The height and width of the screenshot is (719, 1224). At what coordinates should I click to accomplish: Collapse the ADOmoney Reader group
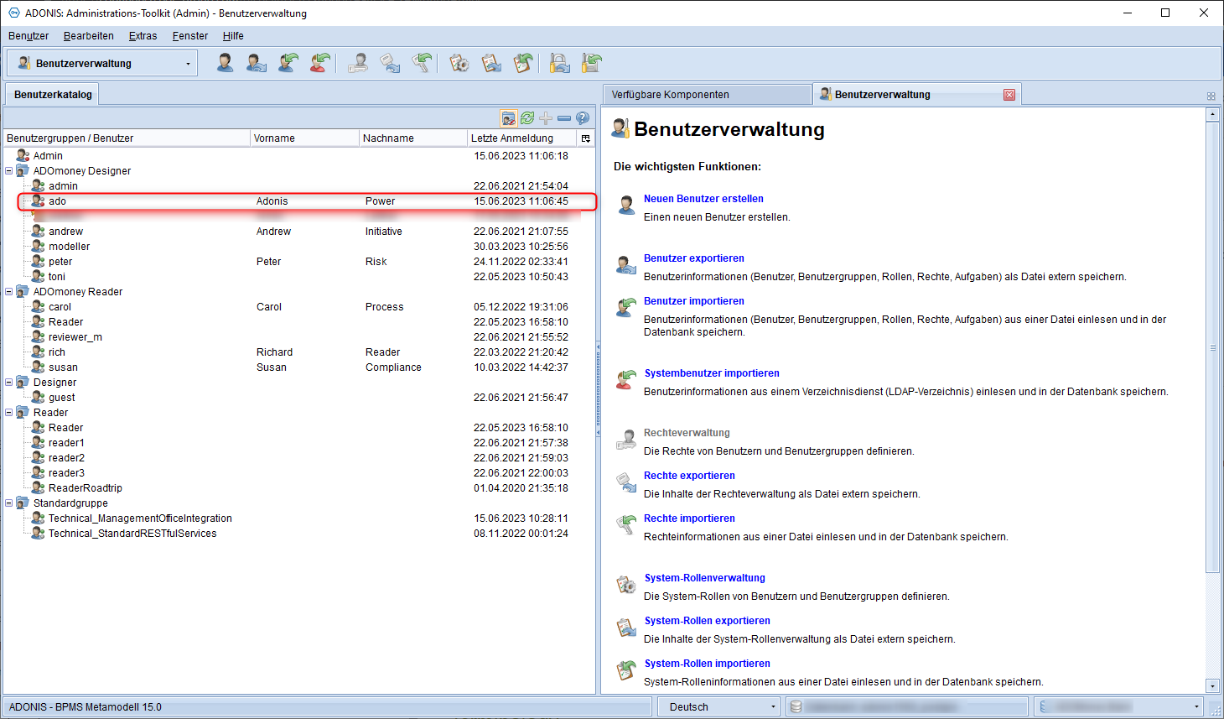[x=9, y=292]
